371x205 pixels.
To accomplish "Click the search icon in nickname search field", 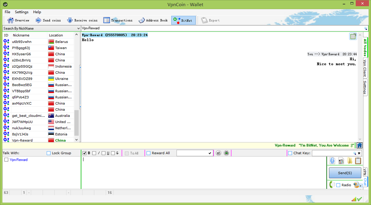I will (x=365, y=28).
